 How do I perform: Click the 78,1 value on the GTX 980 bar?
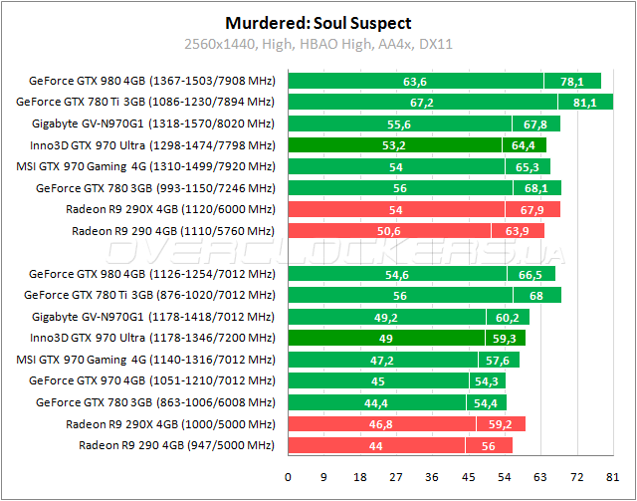[572, 82]
